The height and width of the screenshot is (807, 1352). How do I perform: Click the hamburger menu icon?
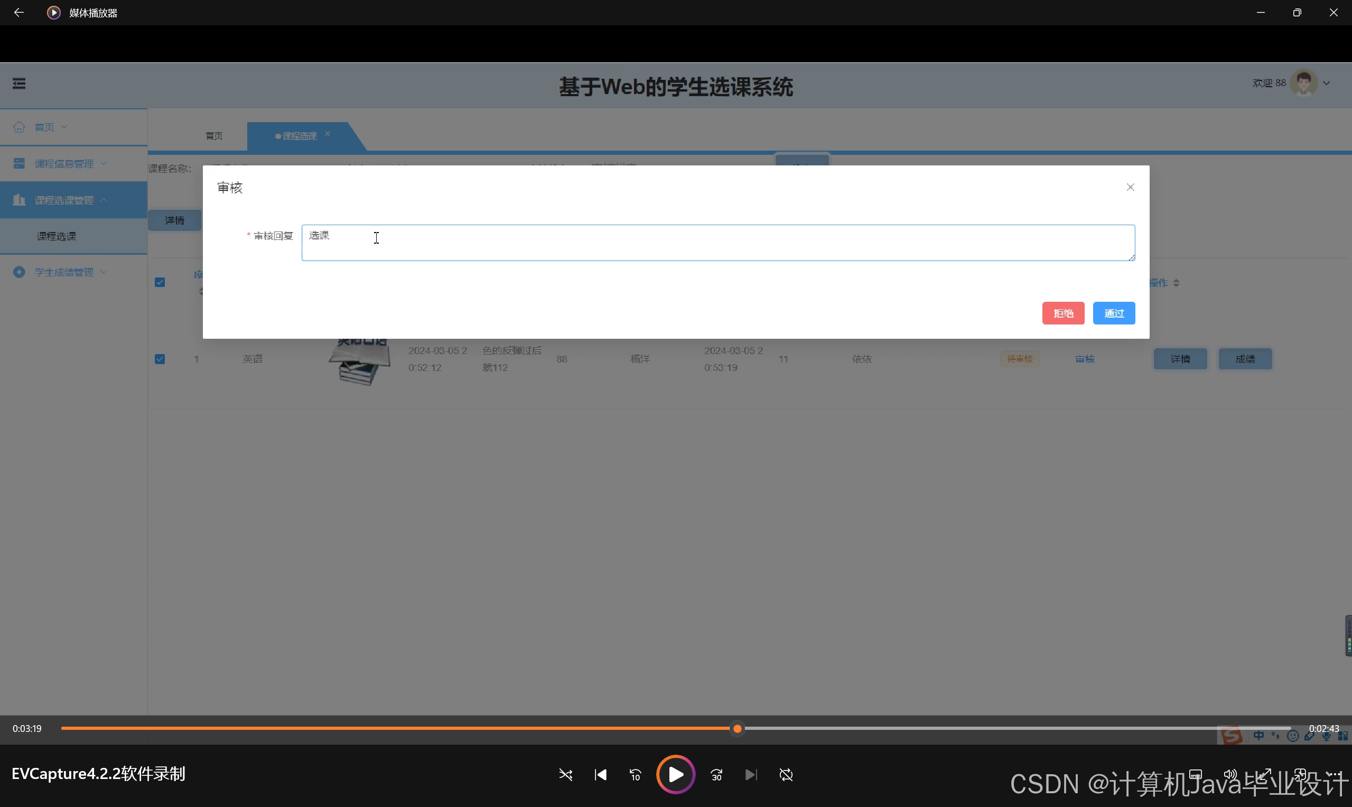tap(19, 83)
